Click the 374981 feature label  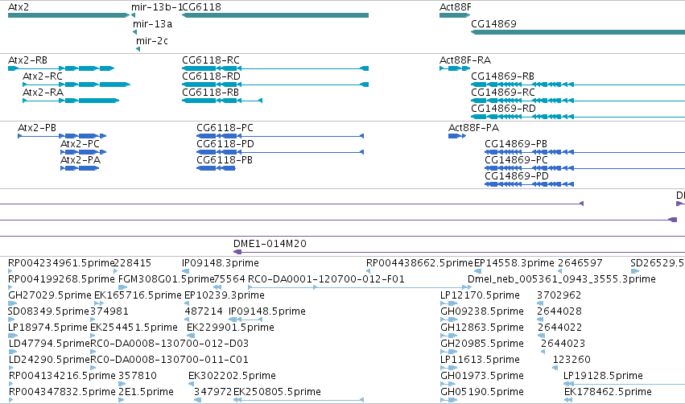[x=109, y=311]
